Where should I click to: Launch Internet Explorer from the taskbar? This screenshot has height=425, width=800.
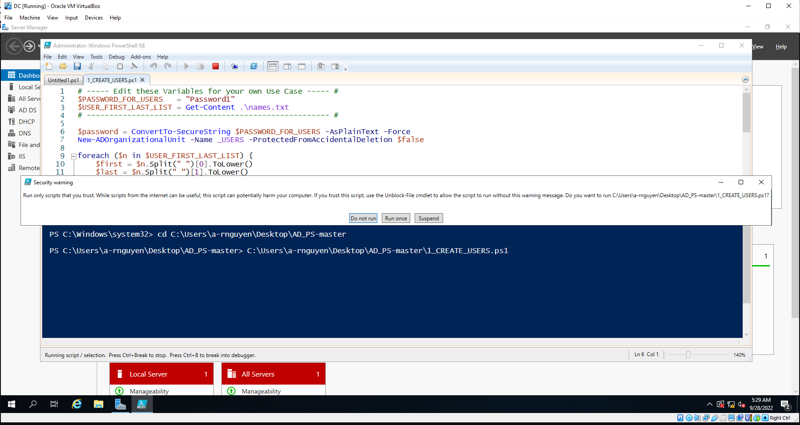coord(77,404)
